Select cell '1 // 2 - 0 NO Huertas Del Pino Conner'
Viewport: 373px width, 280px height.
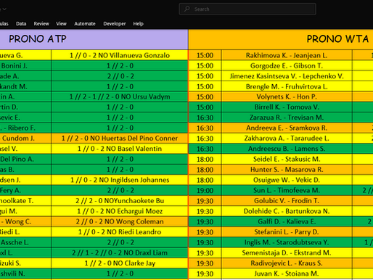(x=120, y=139)
